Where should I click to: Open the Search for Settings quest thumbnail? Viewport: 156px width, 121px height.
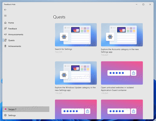pyautogui.click(x=76, y=35)
